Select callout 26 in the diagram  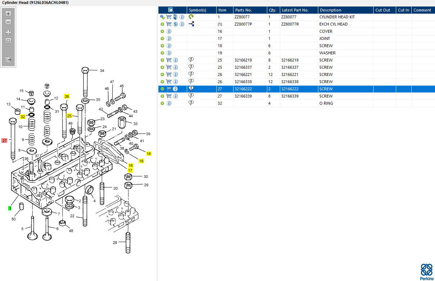point(67,96)
